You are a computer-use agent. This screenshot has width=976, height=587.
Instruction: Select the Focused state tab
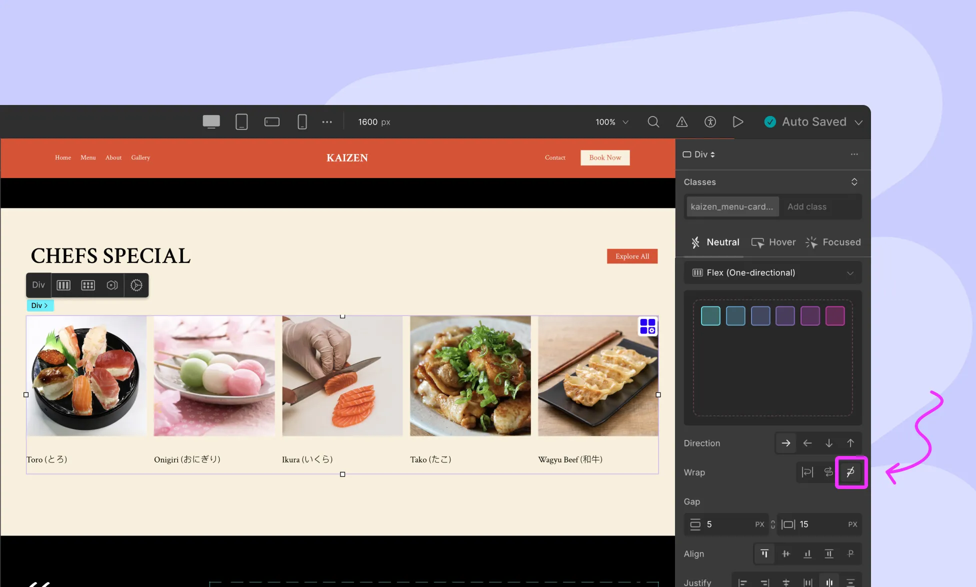pyautogui.click(x=833, y=242)
